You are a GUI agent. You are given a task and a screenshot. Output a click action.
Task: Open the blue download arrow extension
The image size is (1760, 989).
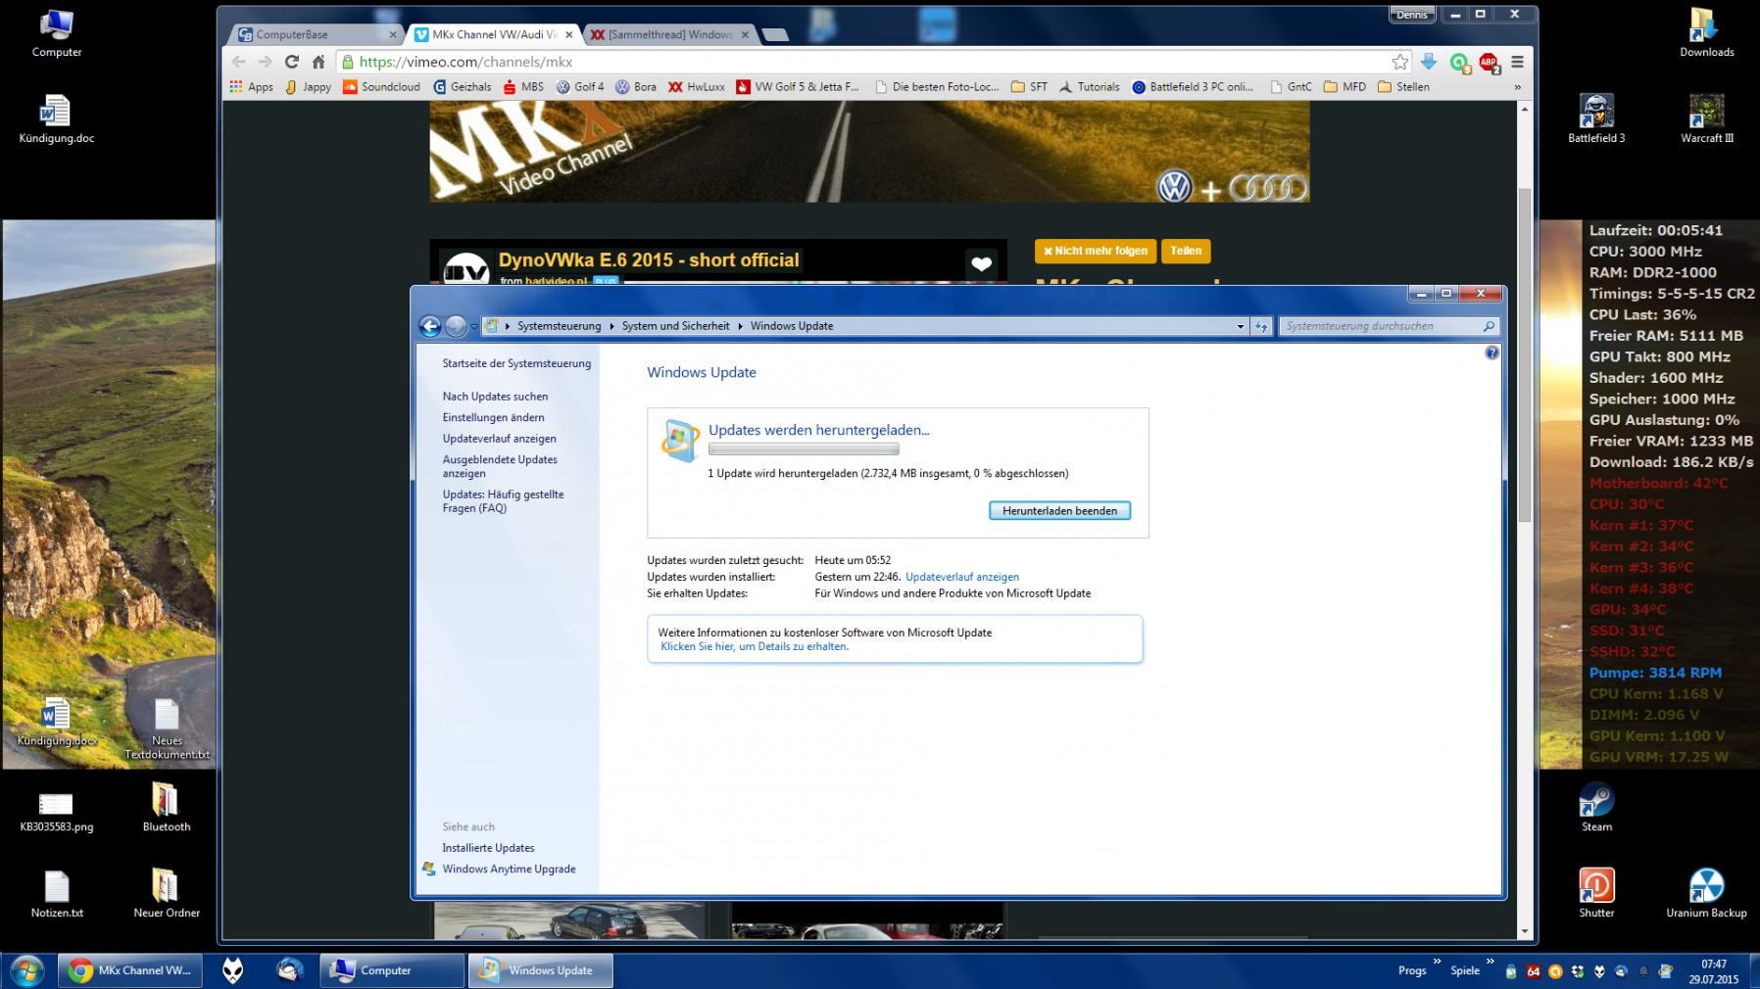[x=1429, y=62]
